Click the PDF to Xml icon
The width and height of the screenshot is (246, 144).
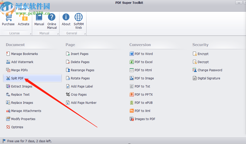coord(132,111)
